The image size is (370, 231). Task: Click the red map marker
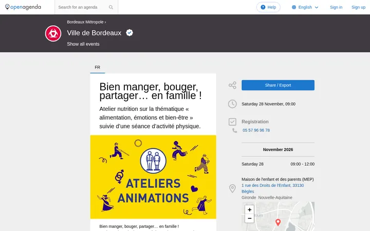point(278,222)
